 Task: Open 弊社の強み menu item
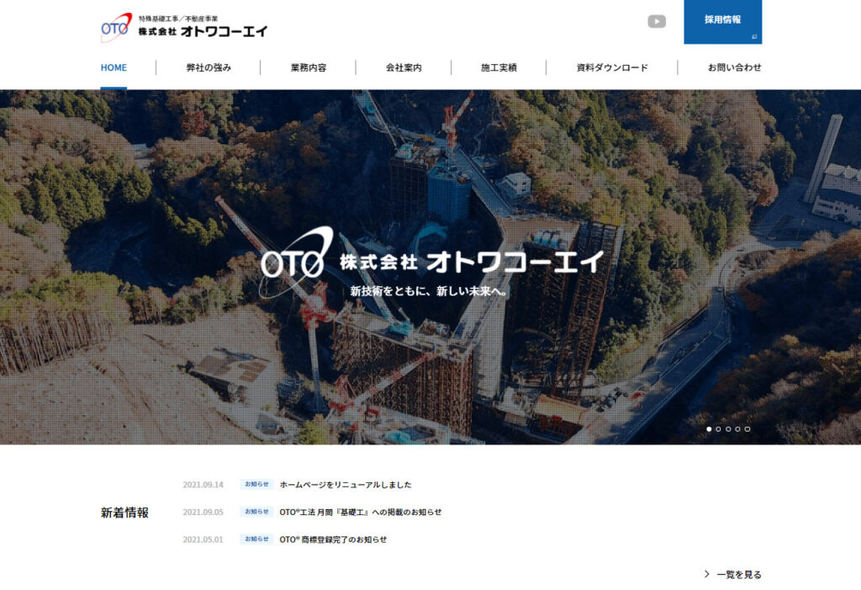pyautogui.click(x=209, y=67)
